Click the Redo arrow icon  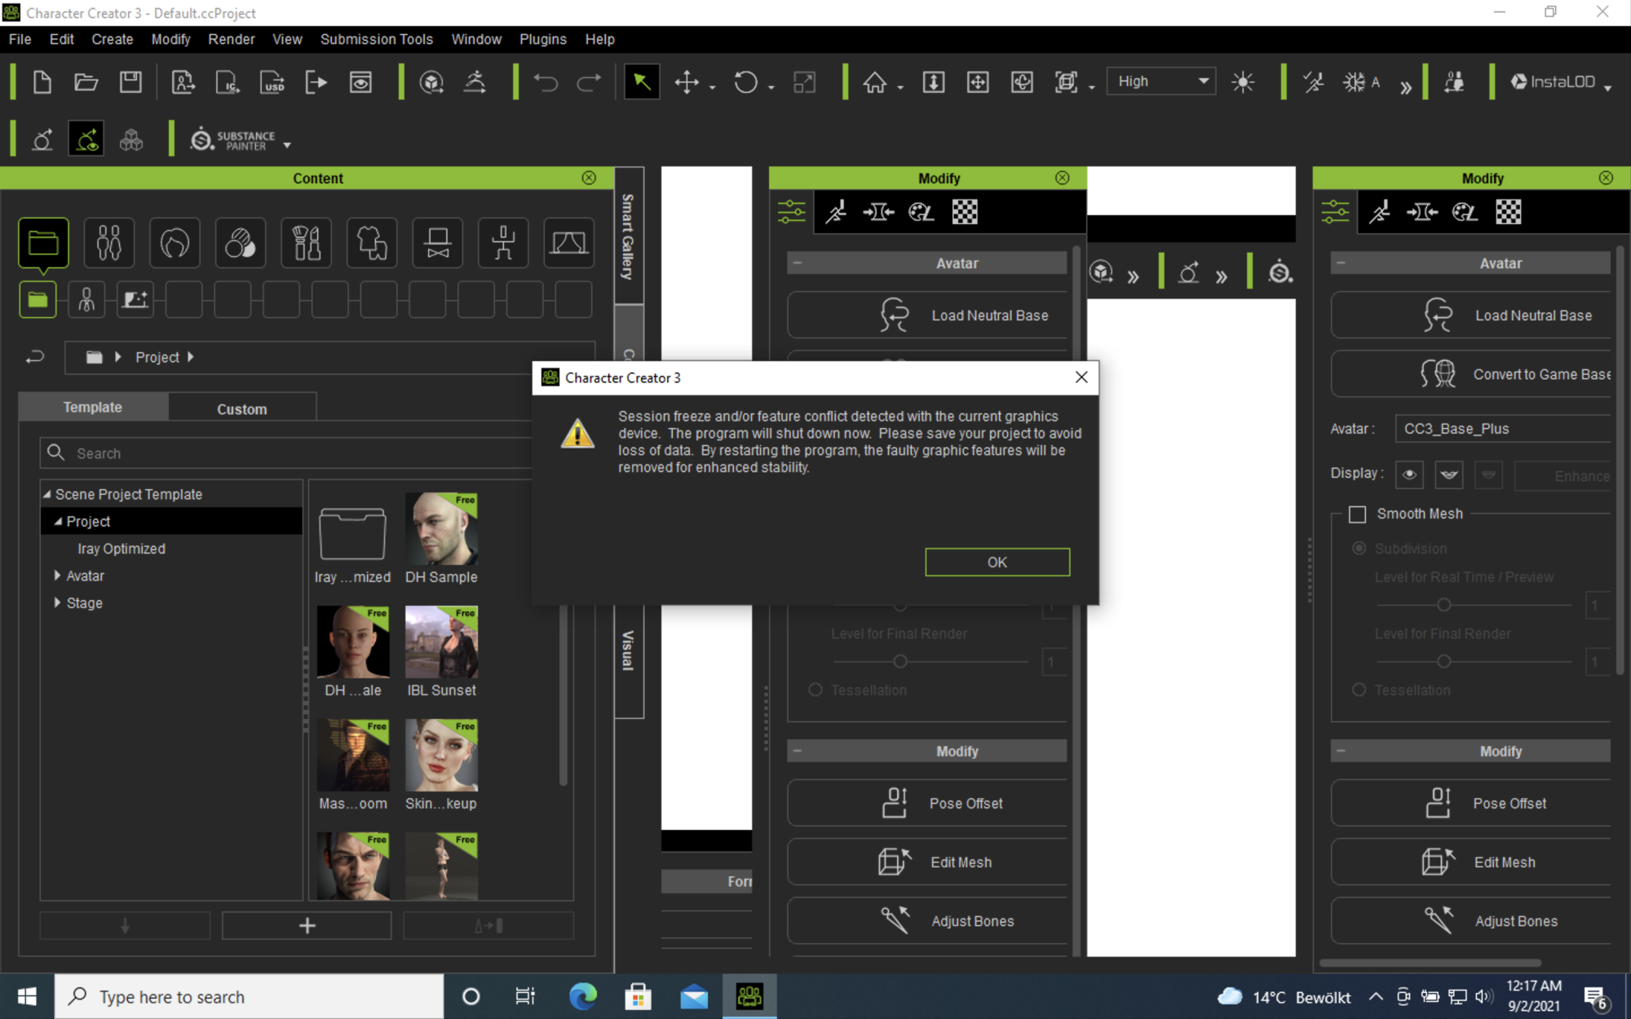point(589,82)
